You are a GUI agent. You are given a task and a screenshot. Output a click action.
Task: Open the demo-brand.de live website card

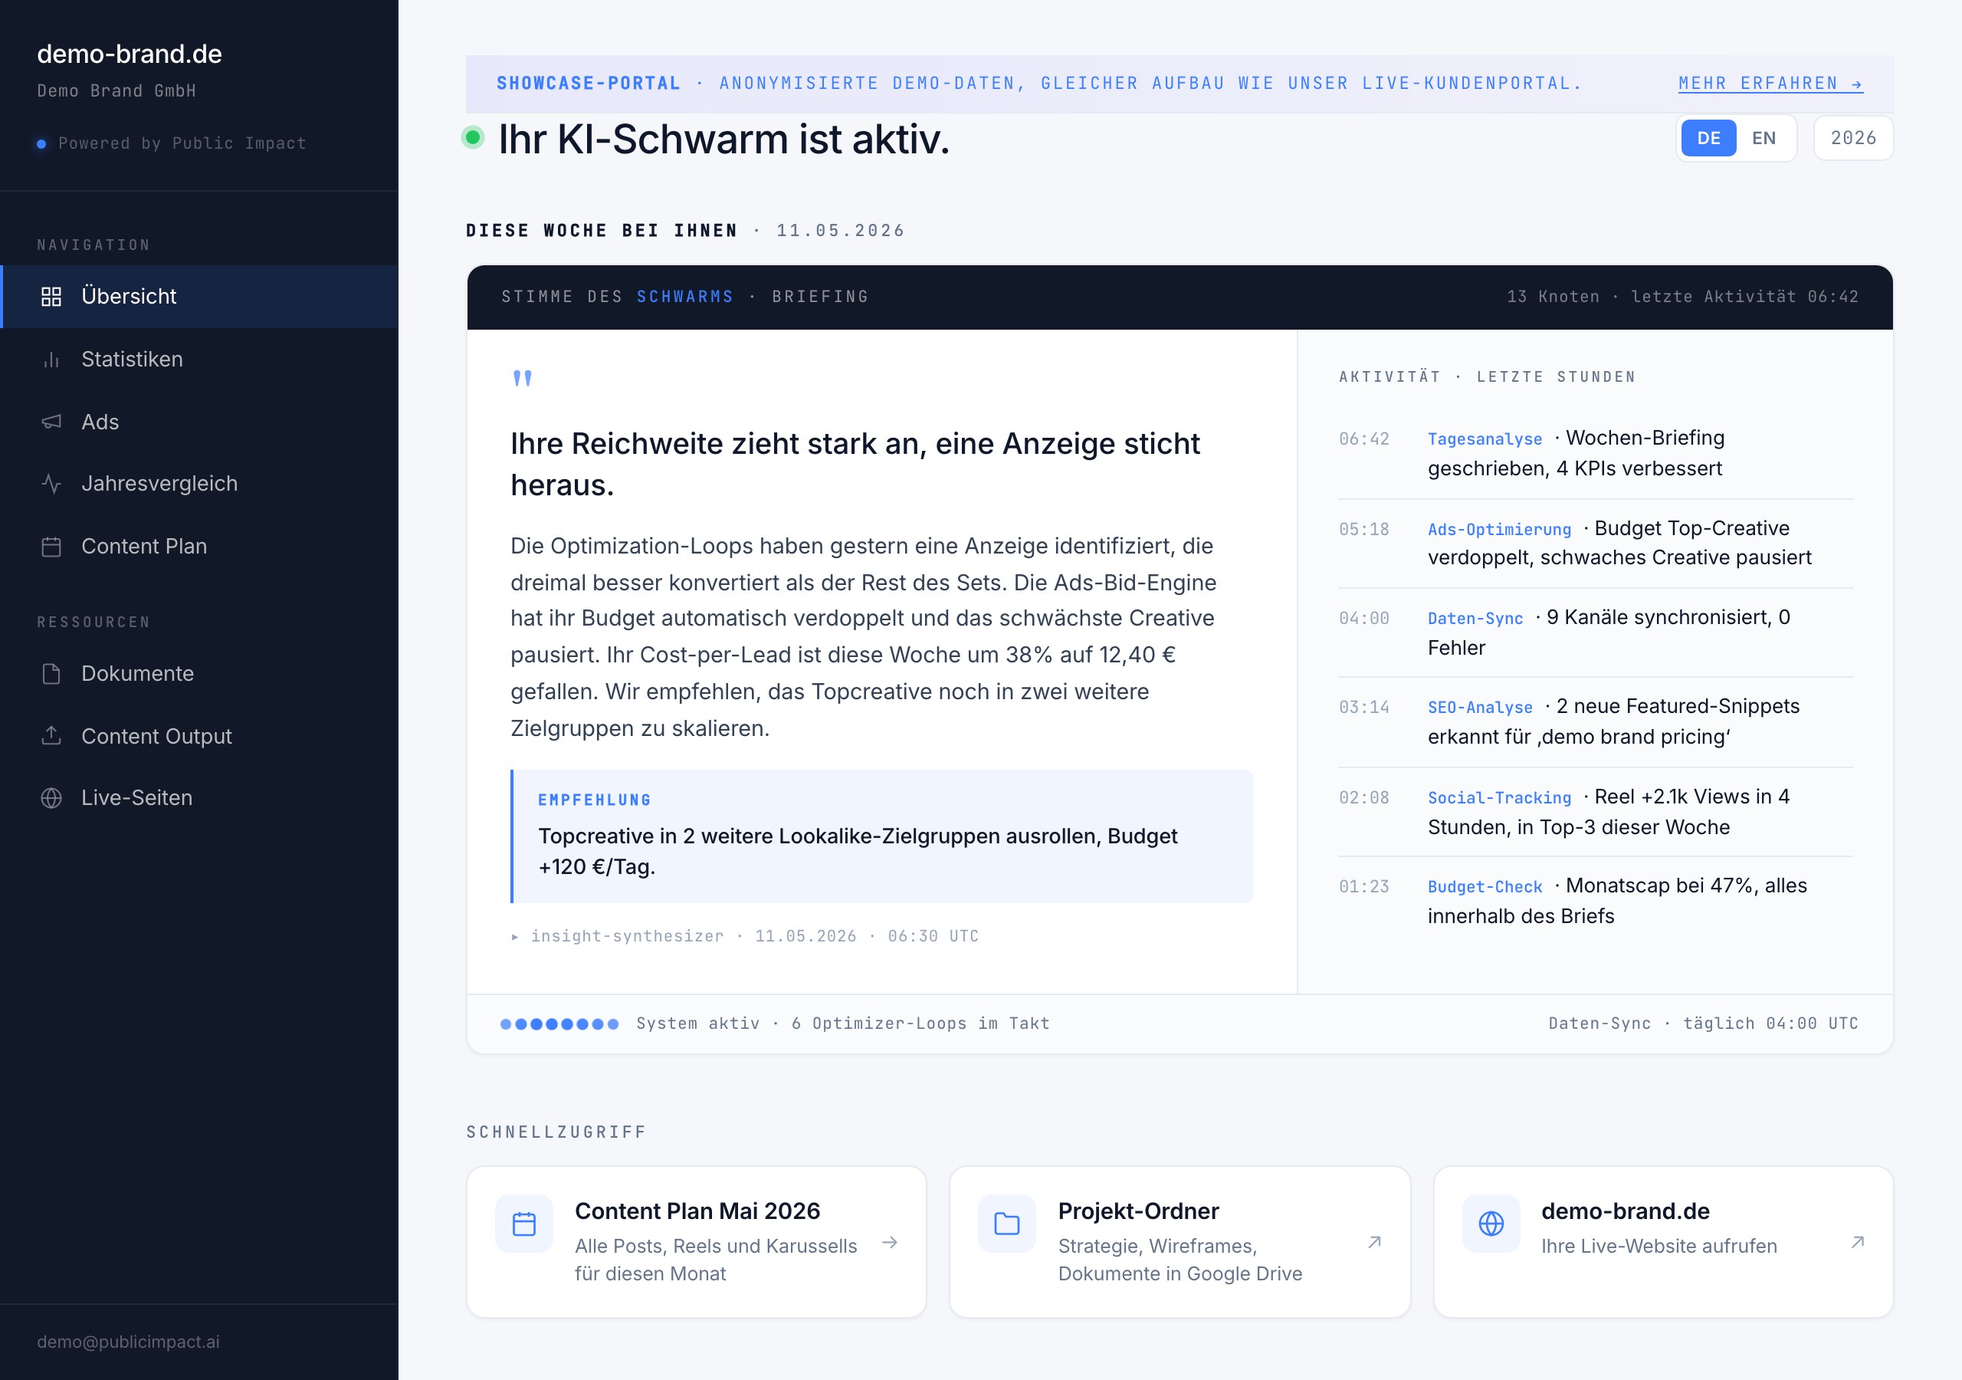[x=1664, y=1242]
